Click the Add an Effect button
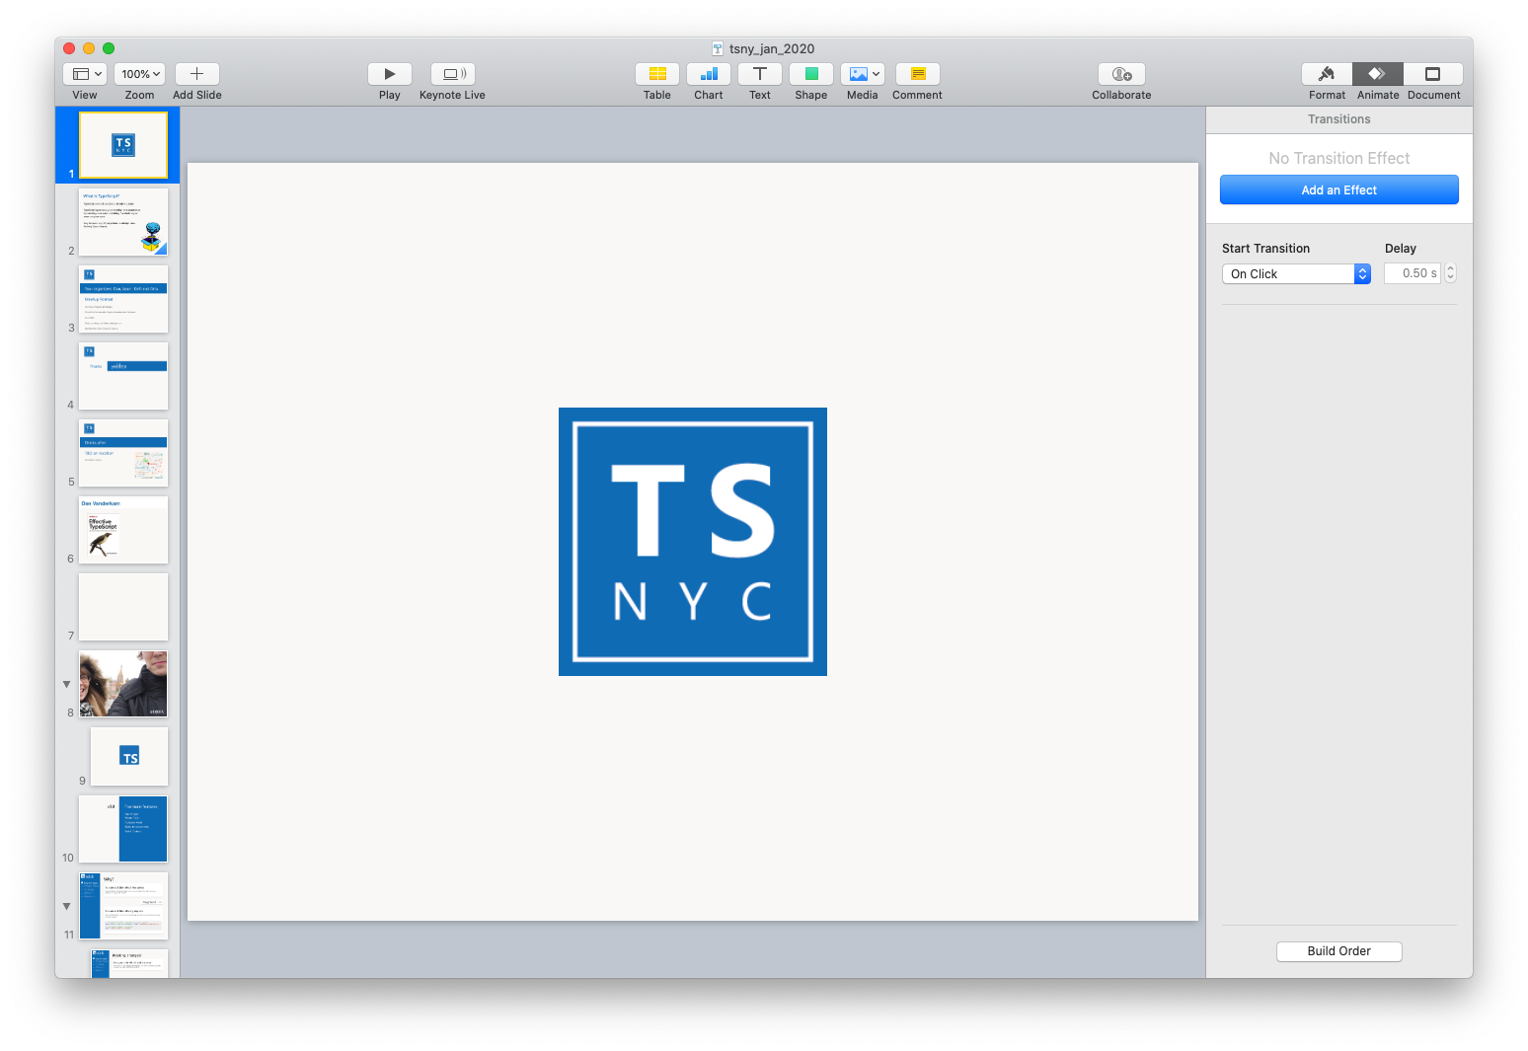Viewport: 1528px width, 1051px height. point(1339,189)
